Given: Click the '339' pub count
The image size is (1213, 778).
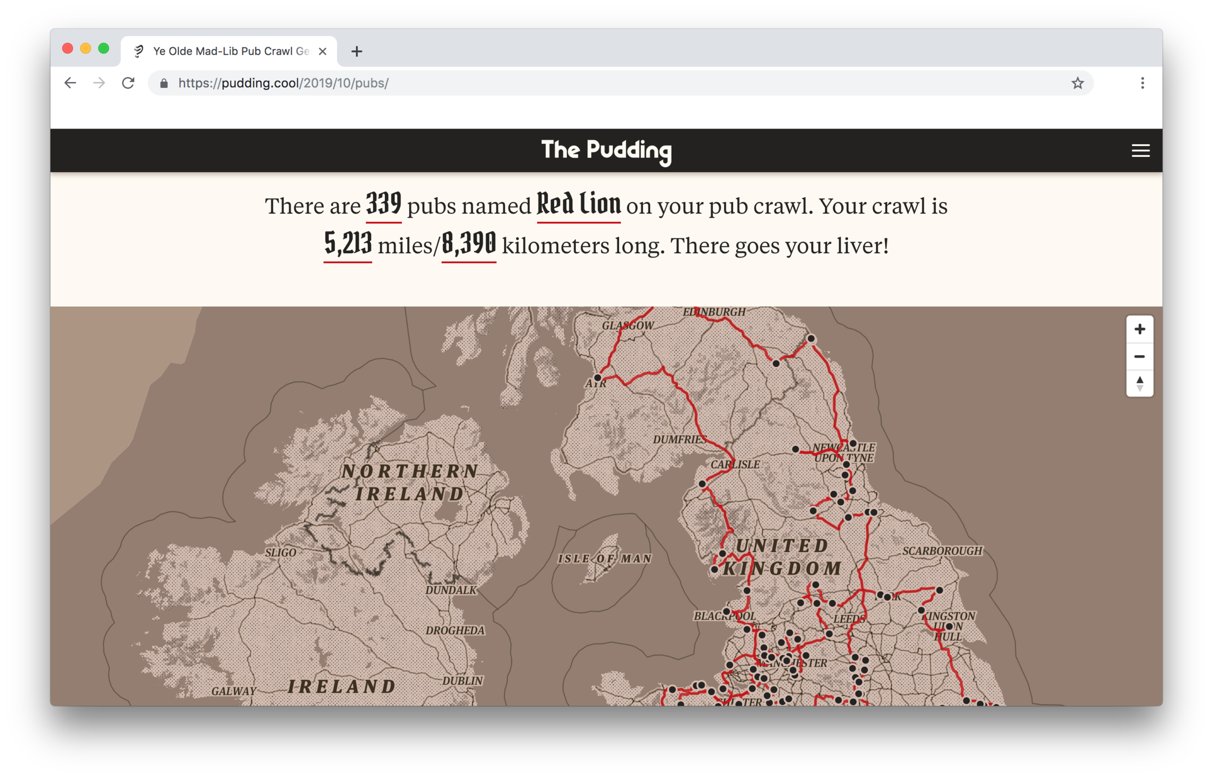Looking at the screenshot, I should (x=384, y=205).
